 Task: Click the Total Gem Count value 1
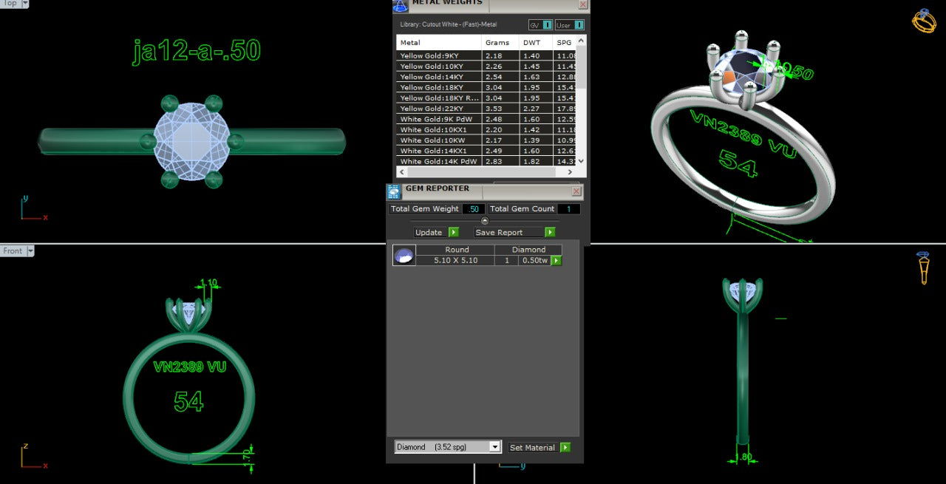click(x=569, y=209)
